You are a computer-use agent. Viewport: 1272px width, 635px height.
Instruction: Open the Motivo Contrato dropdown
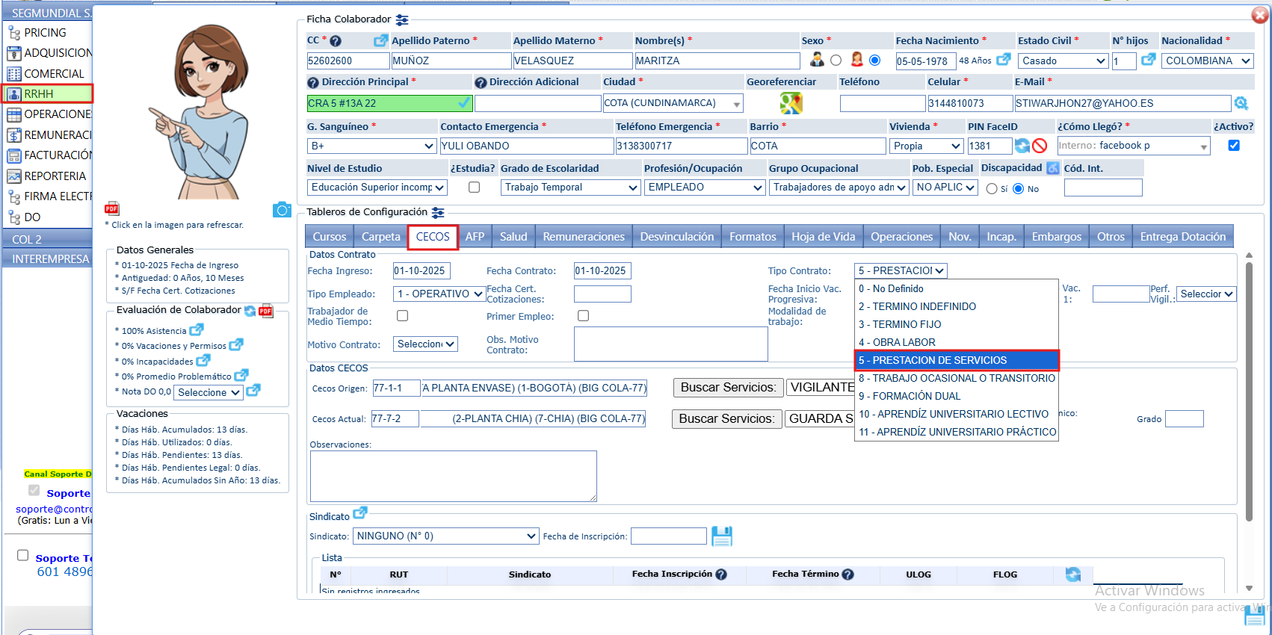click(x=425, y=344)
